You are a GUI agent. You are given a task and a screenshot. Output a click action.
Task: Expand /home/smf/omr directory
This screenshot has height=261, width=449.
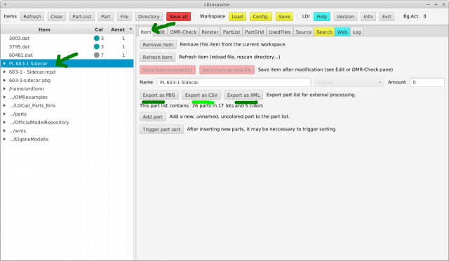click(4, 88)
